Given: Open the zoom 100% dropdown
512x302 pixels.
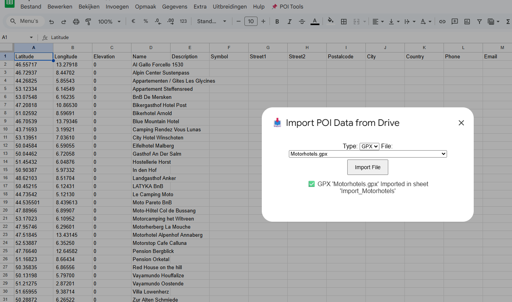Looking at the screenshot, I should point(109,22).
